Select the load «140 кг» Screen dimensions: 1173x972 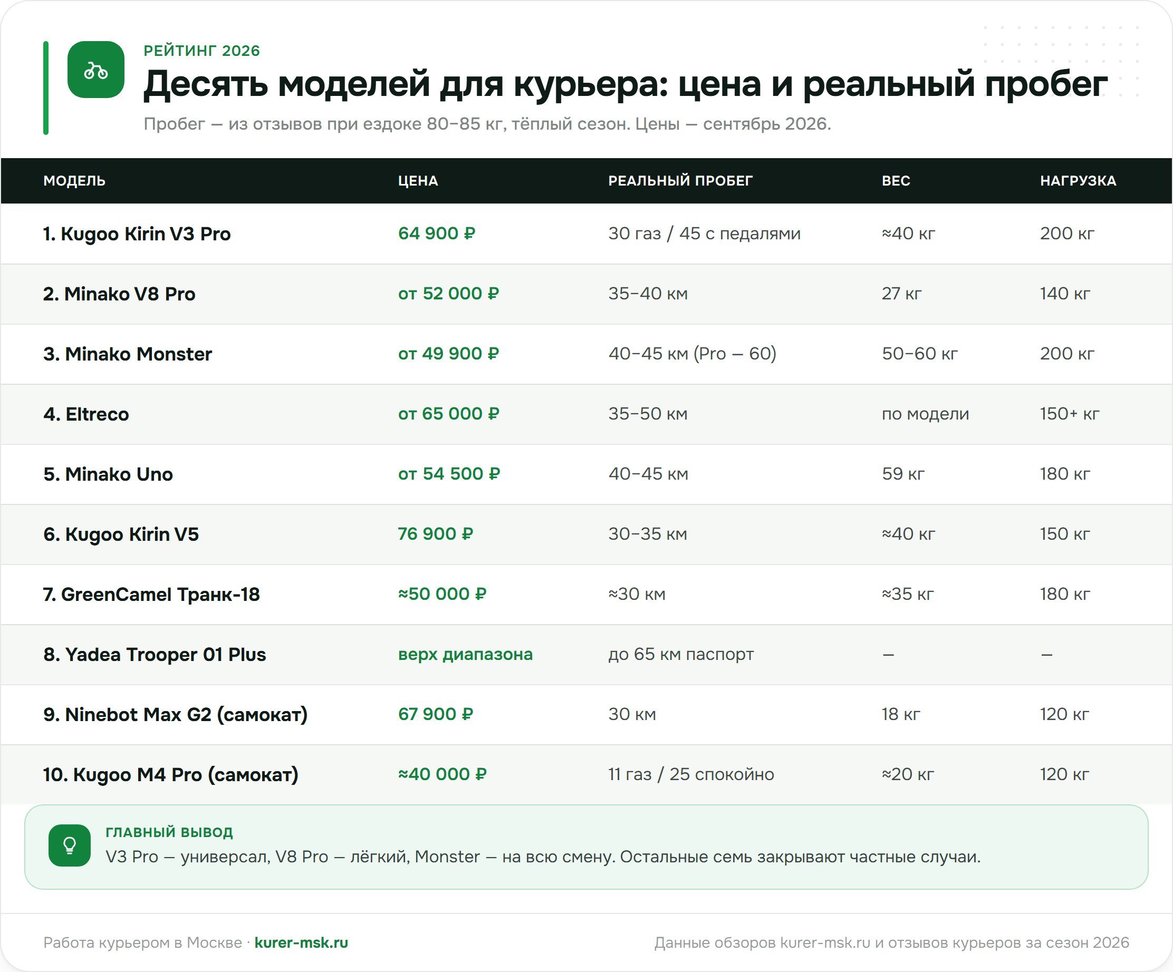coord(1065,294)
